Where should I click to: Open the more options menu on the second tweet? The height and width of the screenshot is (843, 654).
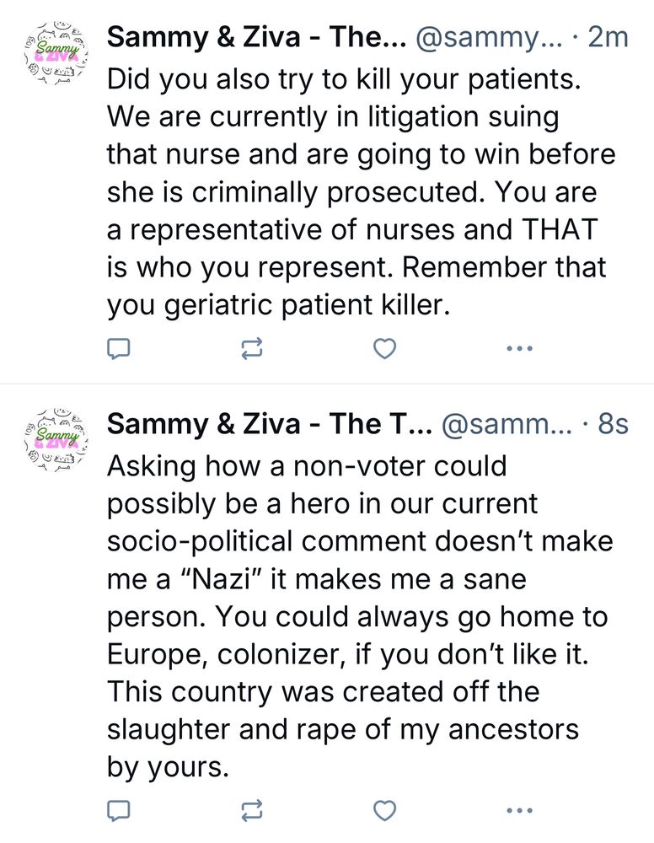(x=520, y=810)
